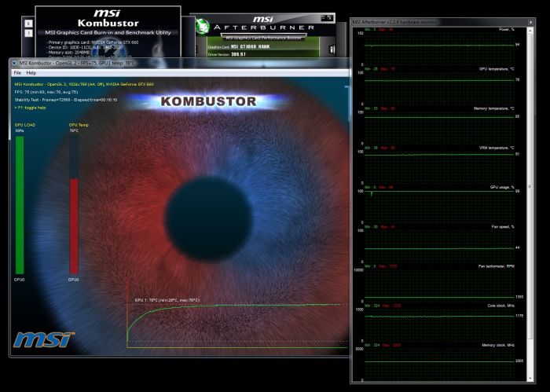Click the VRM temperature graph
Viewport: 550px width, 392px height.
point(439,167)
